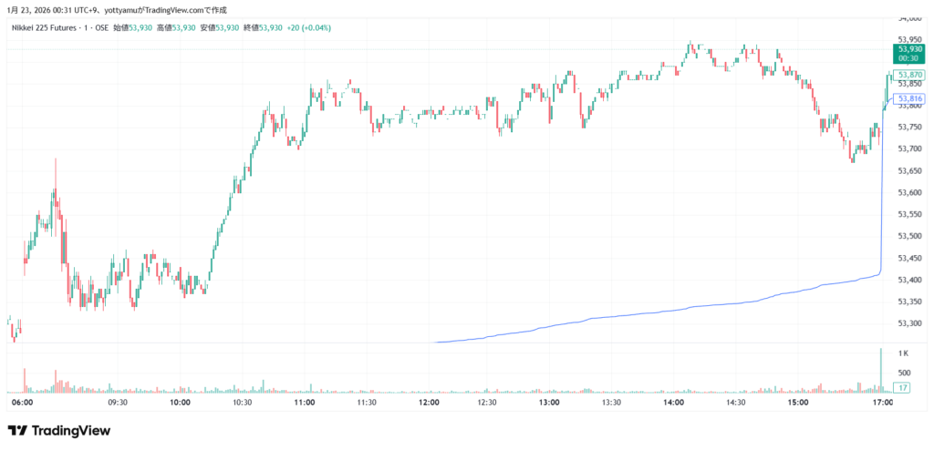Click the 53,500 price axis label
The width and height of the screenshot is (934, 450).
[911, 236]
